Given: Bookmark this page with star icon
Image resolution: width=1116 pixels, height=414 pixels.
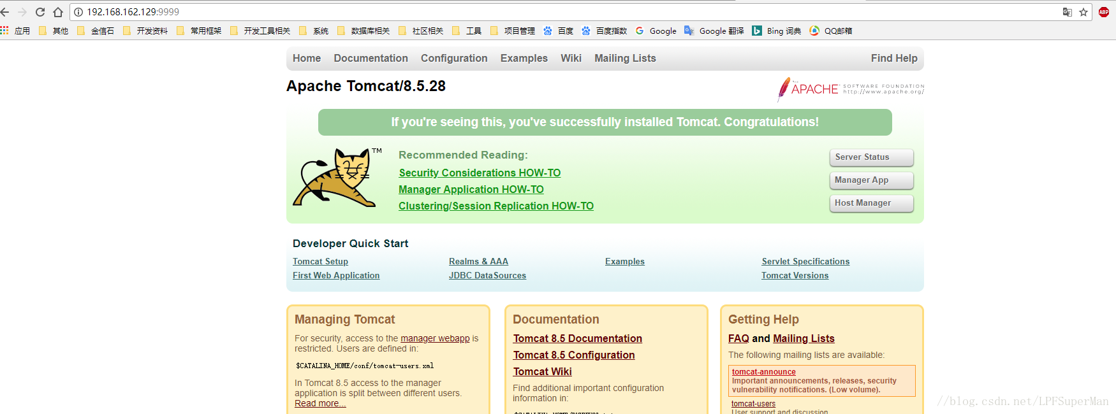Looking at the screenshot, I should (1083, 12).
